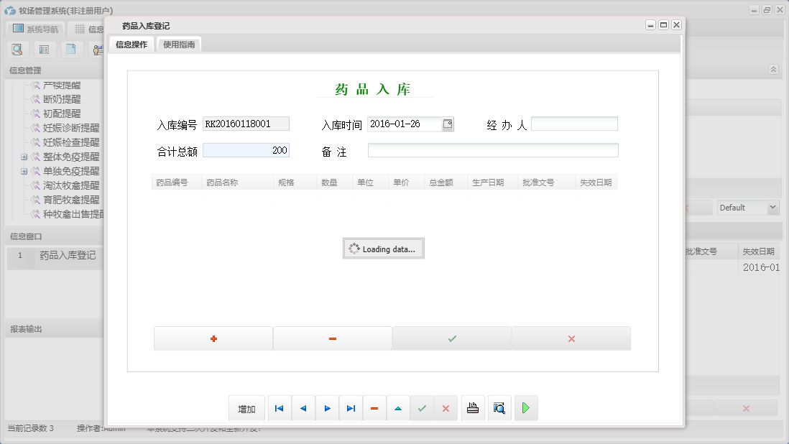Viewport: 789px width, 444px height.
Task: Confirm edits using the green check toolbar icon
Action: click(422, 408)
